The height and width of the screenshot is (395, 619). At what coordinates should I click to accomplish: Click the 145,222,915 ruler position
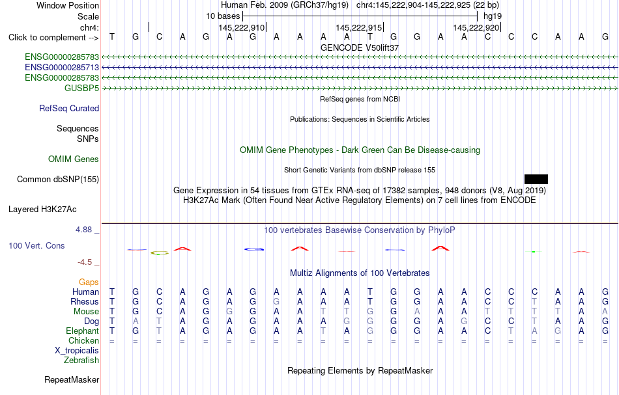(359, 27)
